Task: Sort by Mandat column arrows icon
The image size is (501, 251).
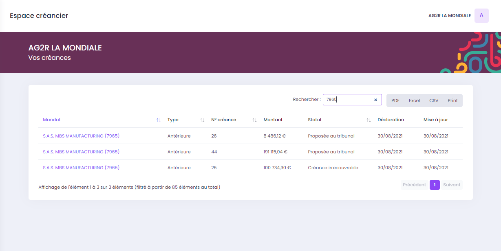Action: (x=158, y=120)
